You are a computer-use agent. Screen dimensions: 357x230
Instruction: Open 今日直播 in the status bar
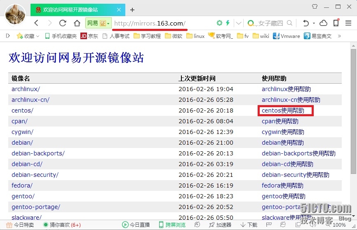click(x=136, y=225)
